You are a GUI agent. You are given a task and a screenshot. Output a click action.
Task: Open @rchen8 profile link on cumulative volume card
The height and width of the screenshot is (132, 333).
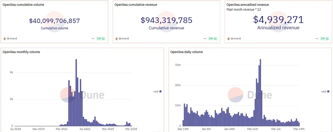(12, 39)
